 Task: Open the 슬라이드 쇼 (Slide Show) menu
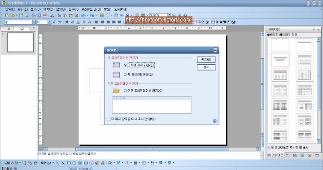click(x=91, y=9)
